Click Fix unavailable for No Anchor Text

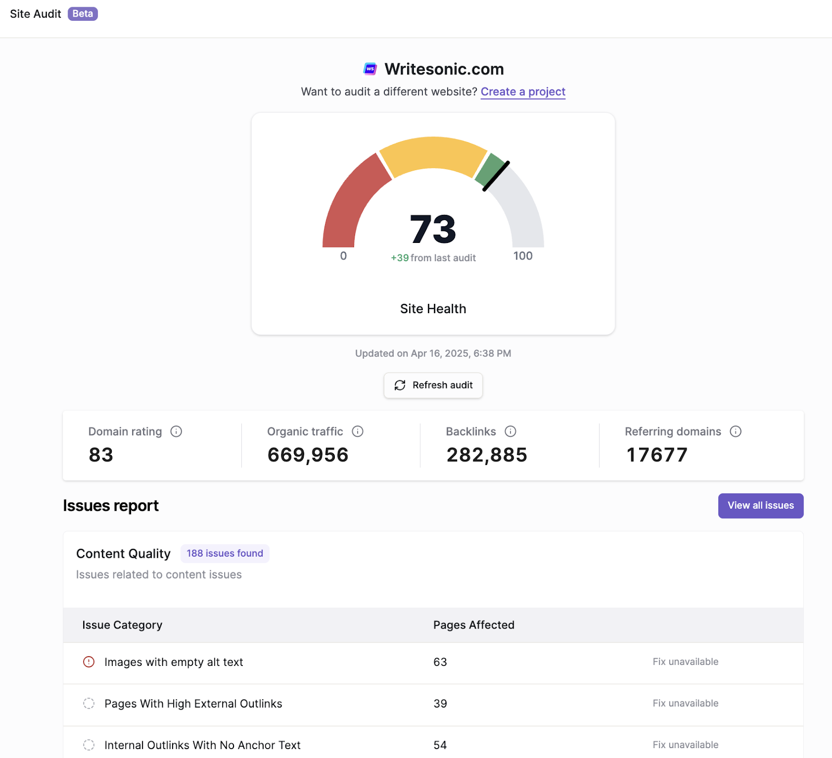pos(685,745)
